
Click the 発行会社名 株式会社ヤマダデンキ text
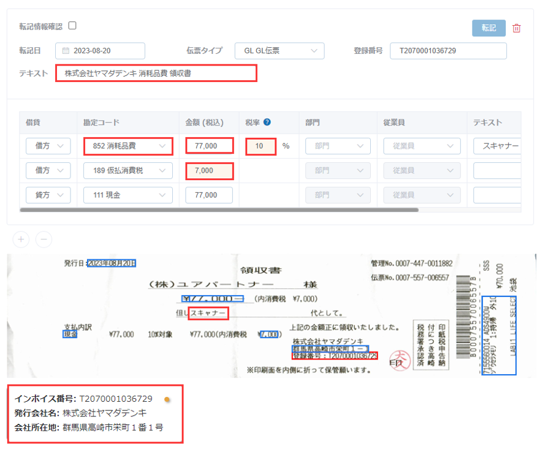(80, 413)
